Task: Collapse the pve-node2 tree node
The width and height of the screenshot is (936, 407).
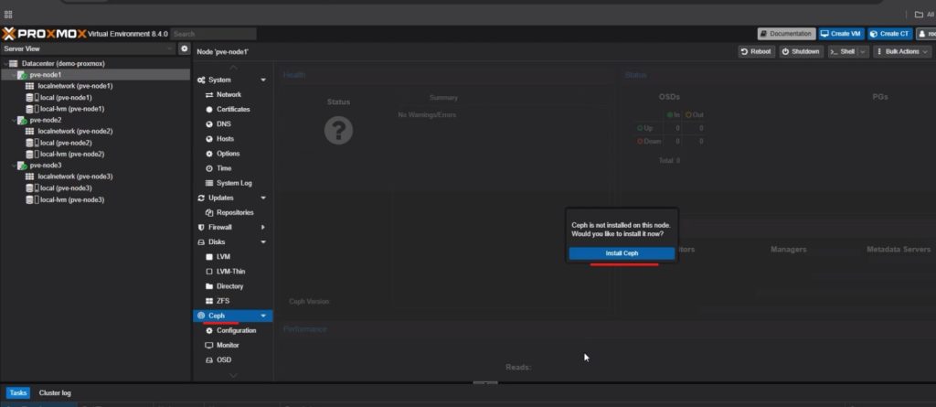Action: [x=14, y=120]
